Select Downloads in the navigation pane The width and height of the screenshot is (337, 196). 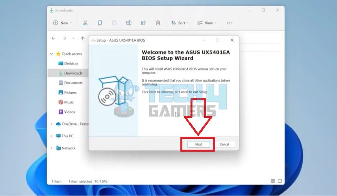(x=68, y=73)
